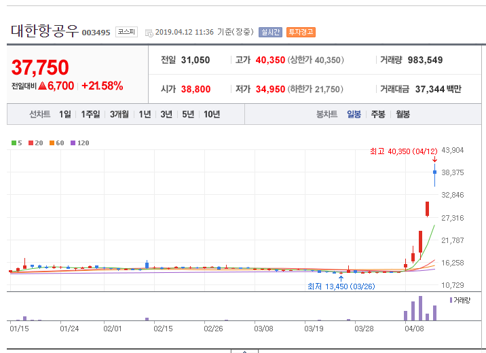Click the 10,729 price axis label
The height and width of the screenshot is (353, 486).
(453, 285)
